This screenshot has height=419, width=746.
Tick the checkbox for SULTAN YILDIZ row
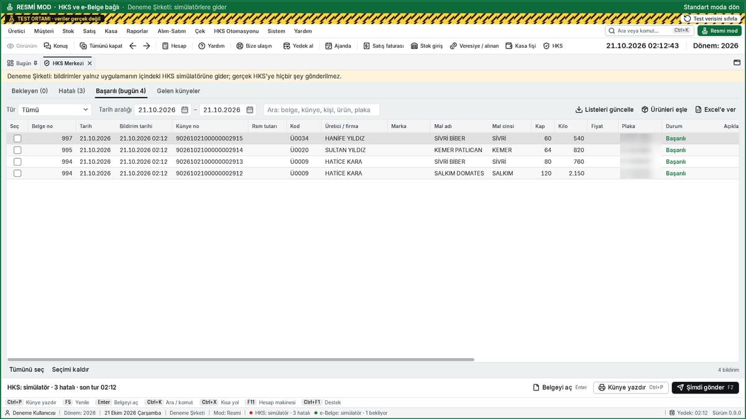click(x=17, y=150)
